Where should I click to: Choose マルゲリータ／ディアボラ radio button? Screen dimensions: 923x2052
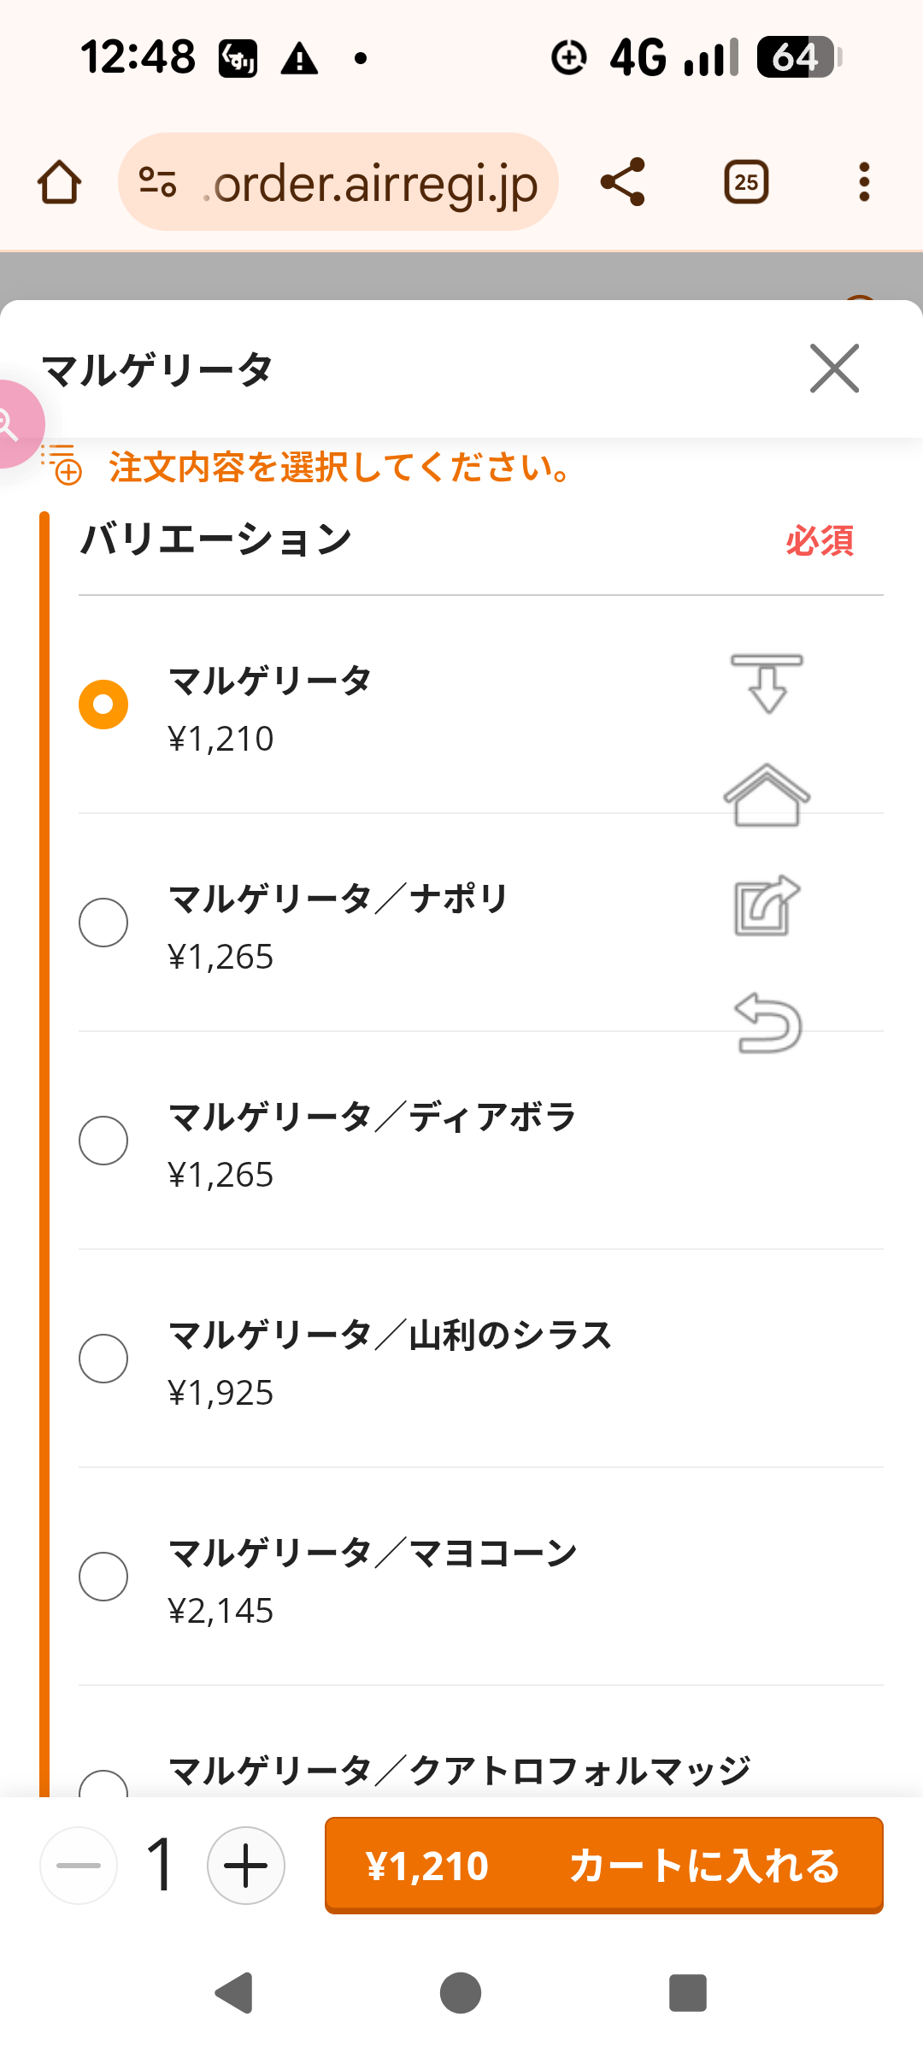tap(103, 1141)
